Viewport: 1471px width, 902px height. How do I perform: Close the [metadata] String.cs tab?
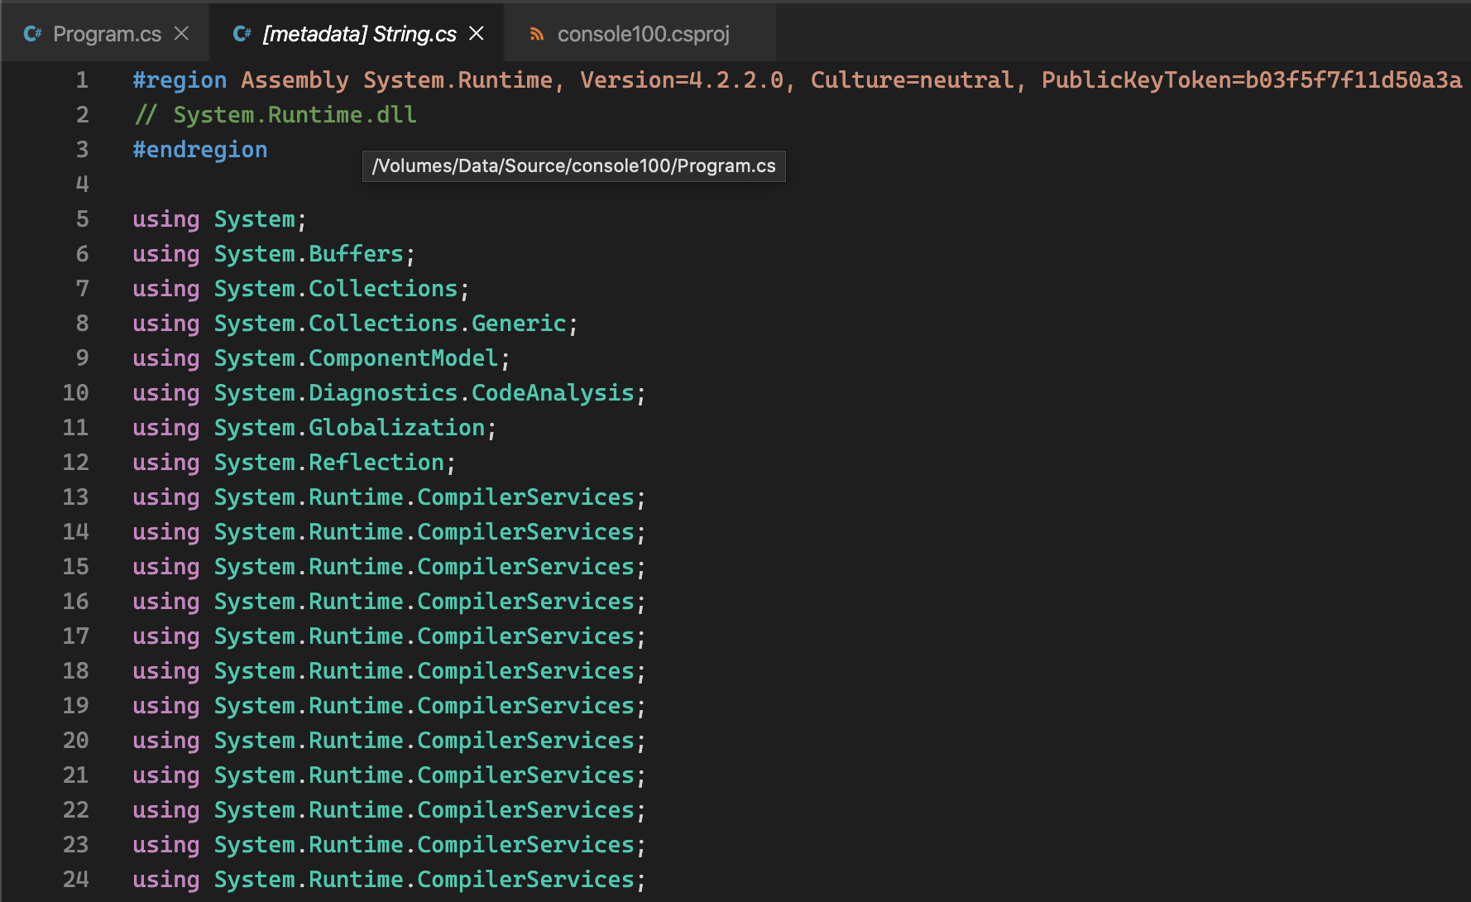[476, 33]
